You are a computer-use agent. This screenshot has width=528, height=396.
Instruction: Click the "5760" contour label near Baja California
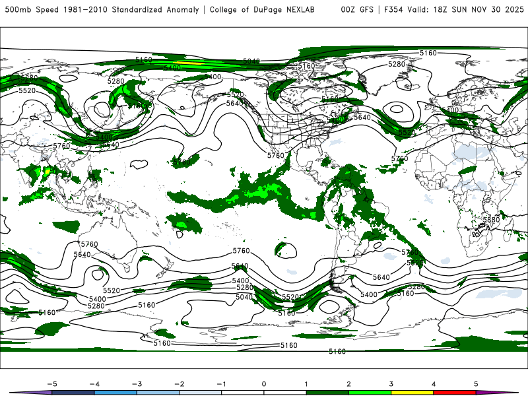coord(276,156)
